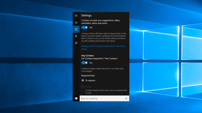Screen dimensions: 202x113
Task: Open the Feedback icon in sidebar
Action: click(76, 43)
